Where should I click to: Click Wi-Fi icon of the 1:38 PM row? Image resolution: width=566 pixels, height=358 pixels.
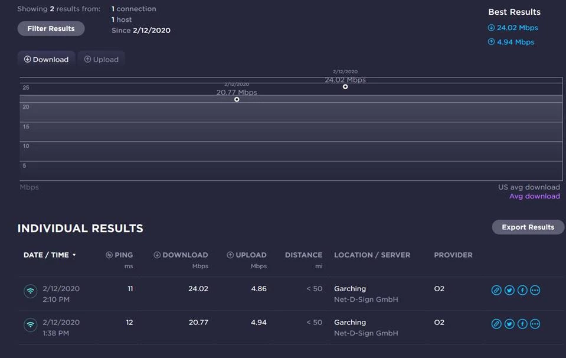tap(30, 325)
